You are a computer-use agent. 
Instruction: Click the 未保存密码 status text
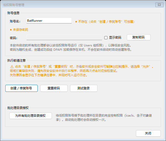[20, 30]
